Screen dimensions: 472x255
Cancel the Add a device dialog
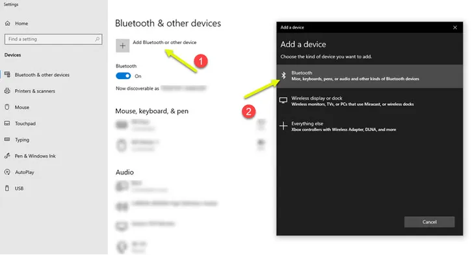click(x=429, y=222)
